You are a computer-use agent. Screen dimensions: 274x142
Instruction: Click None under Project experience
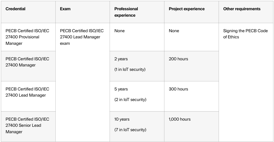(x=174, y=31)
